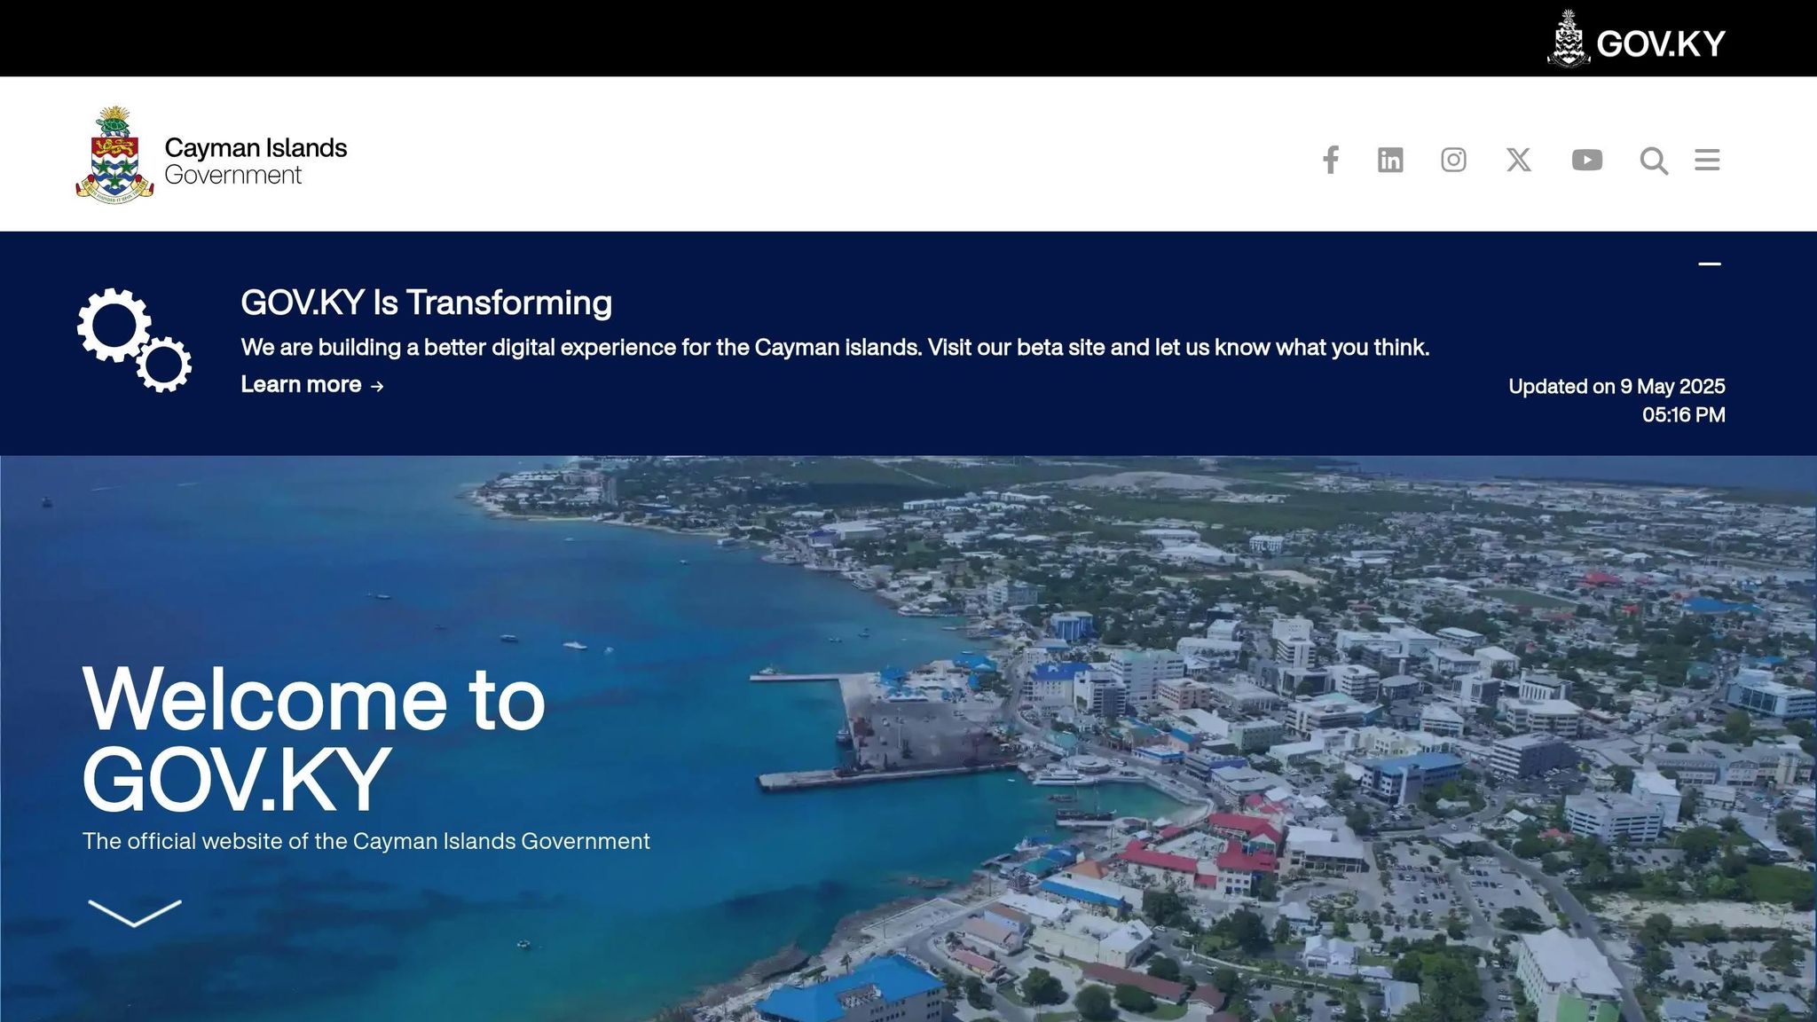This screenshot has width=1817, height=1022.
Task: Open the LinkedIn profile icon
Action: [1390, 160]
